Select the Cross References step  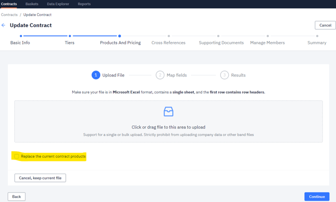pos(169,42)
